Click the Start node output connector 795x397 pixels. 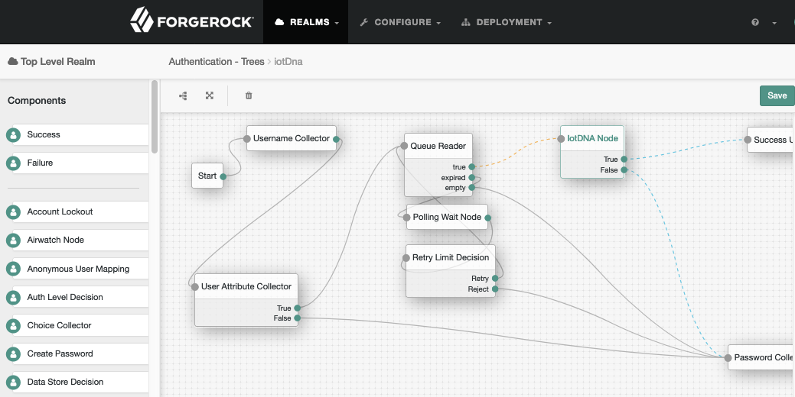point(223,176)
